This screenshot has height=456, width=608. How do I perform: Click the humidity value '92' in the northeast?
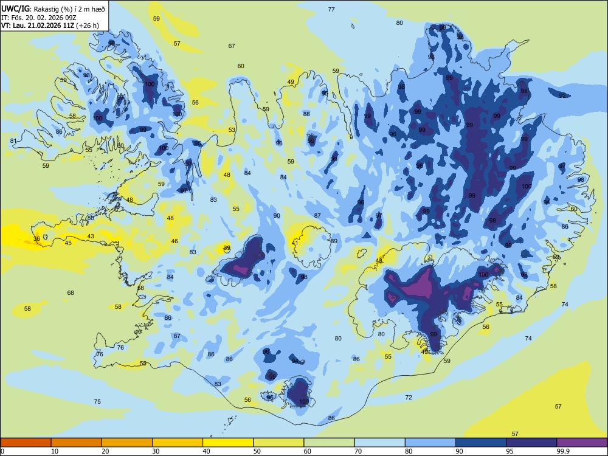(562, 96)
